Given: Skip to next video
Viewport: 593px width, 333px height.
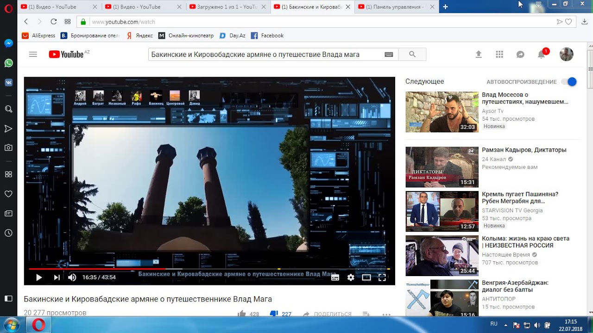Looking at the screenshot, I should point(57,277).
